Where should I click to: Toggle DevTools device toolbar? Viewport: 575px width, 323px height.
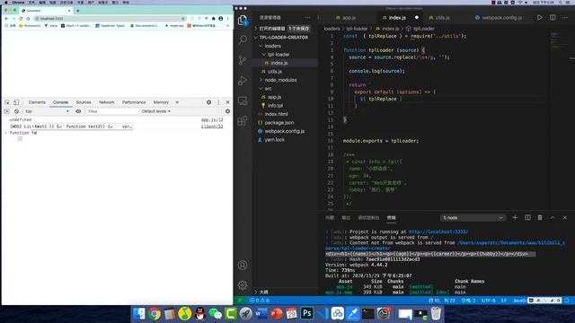pyautogui.click(x=16, y=102)
